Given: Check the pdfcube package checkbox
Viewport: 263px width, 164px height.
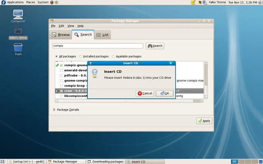Looking at the screenshot, I should point(61,76).
